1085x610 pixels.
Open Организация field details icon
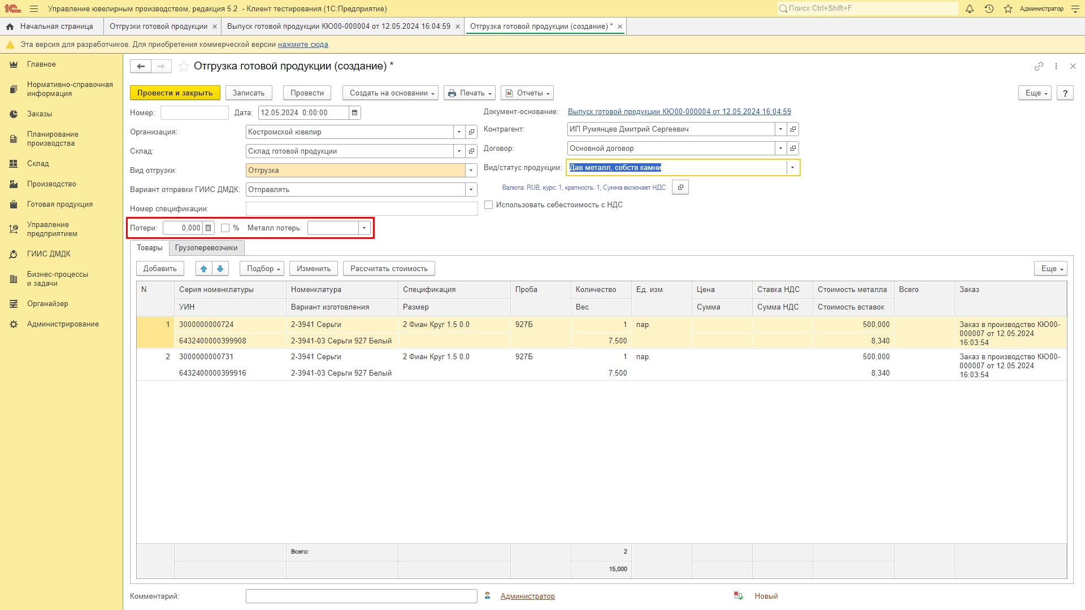coord(472,132)
